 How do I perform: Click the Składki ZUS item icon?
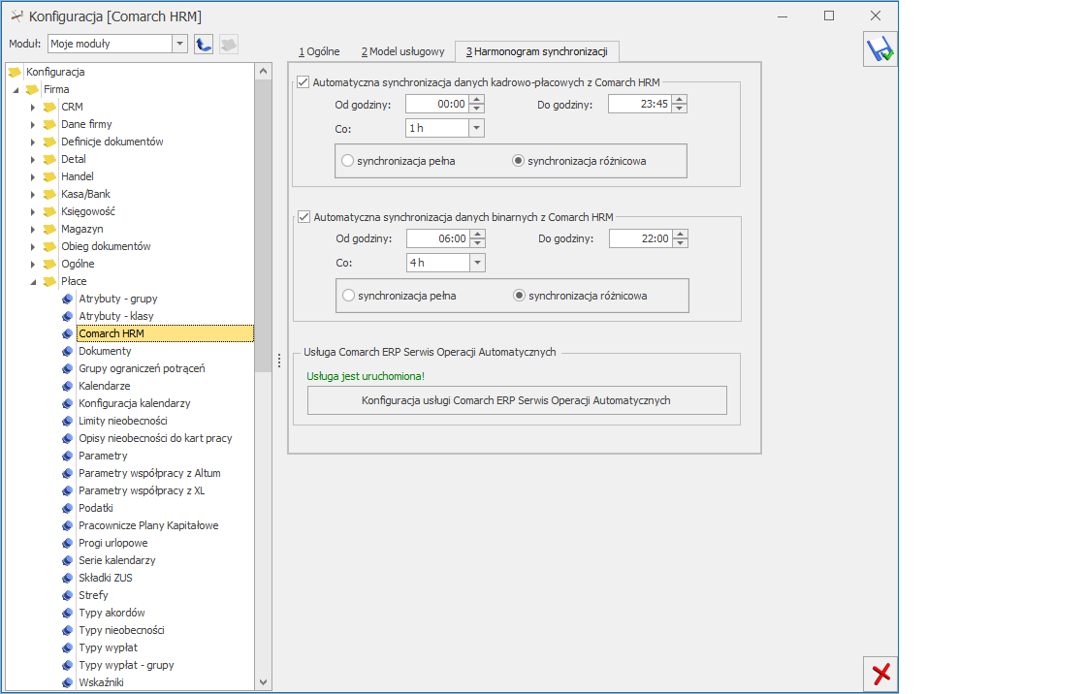click(x=67, y=578)
